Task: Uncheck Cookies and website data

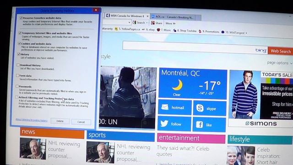Action: (x=19, y=44)
